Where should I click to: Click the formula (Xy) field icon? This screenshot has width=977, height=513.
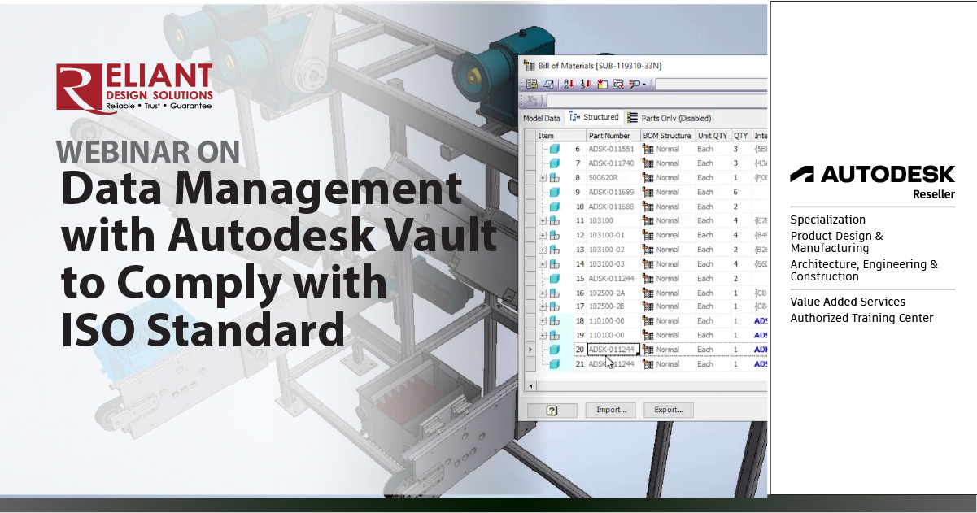(x=532, y=98)
